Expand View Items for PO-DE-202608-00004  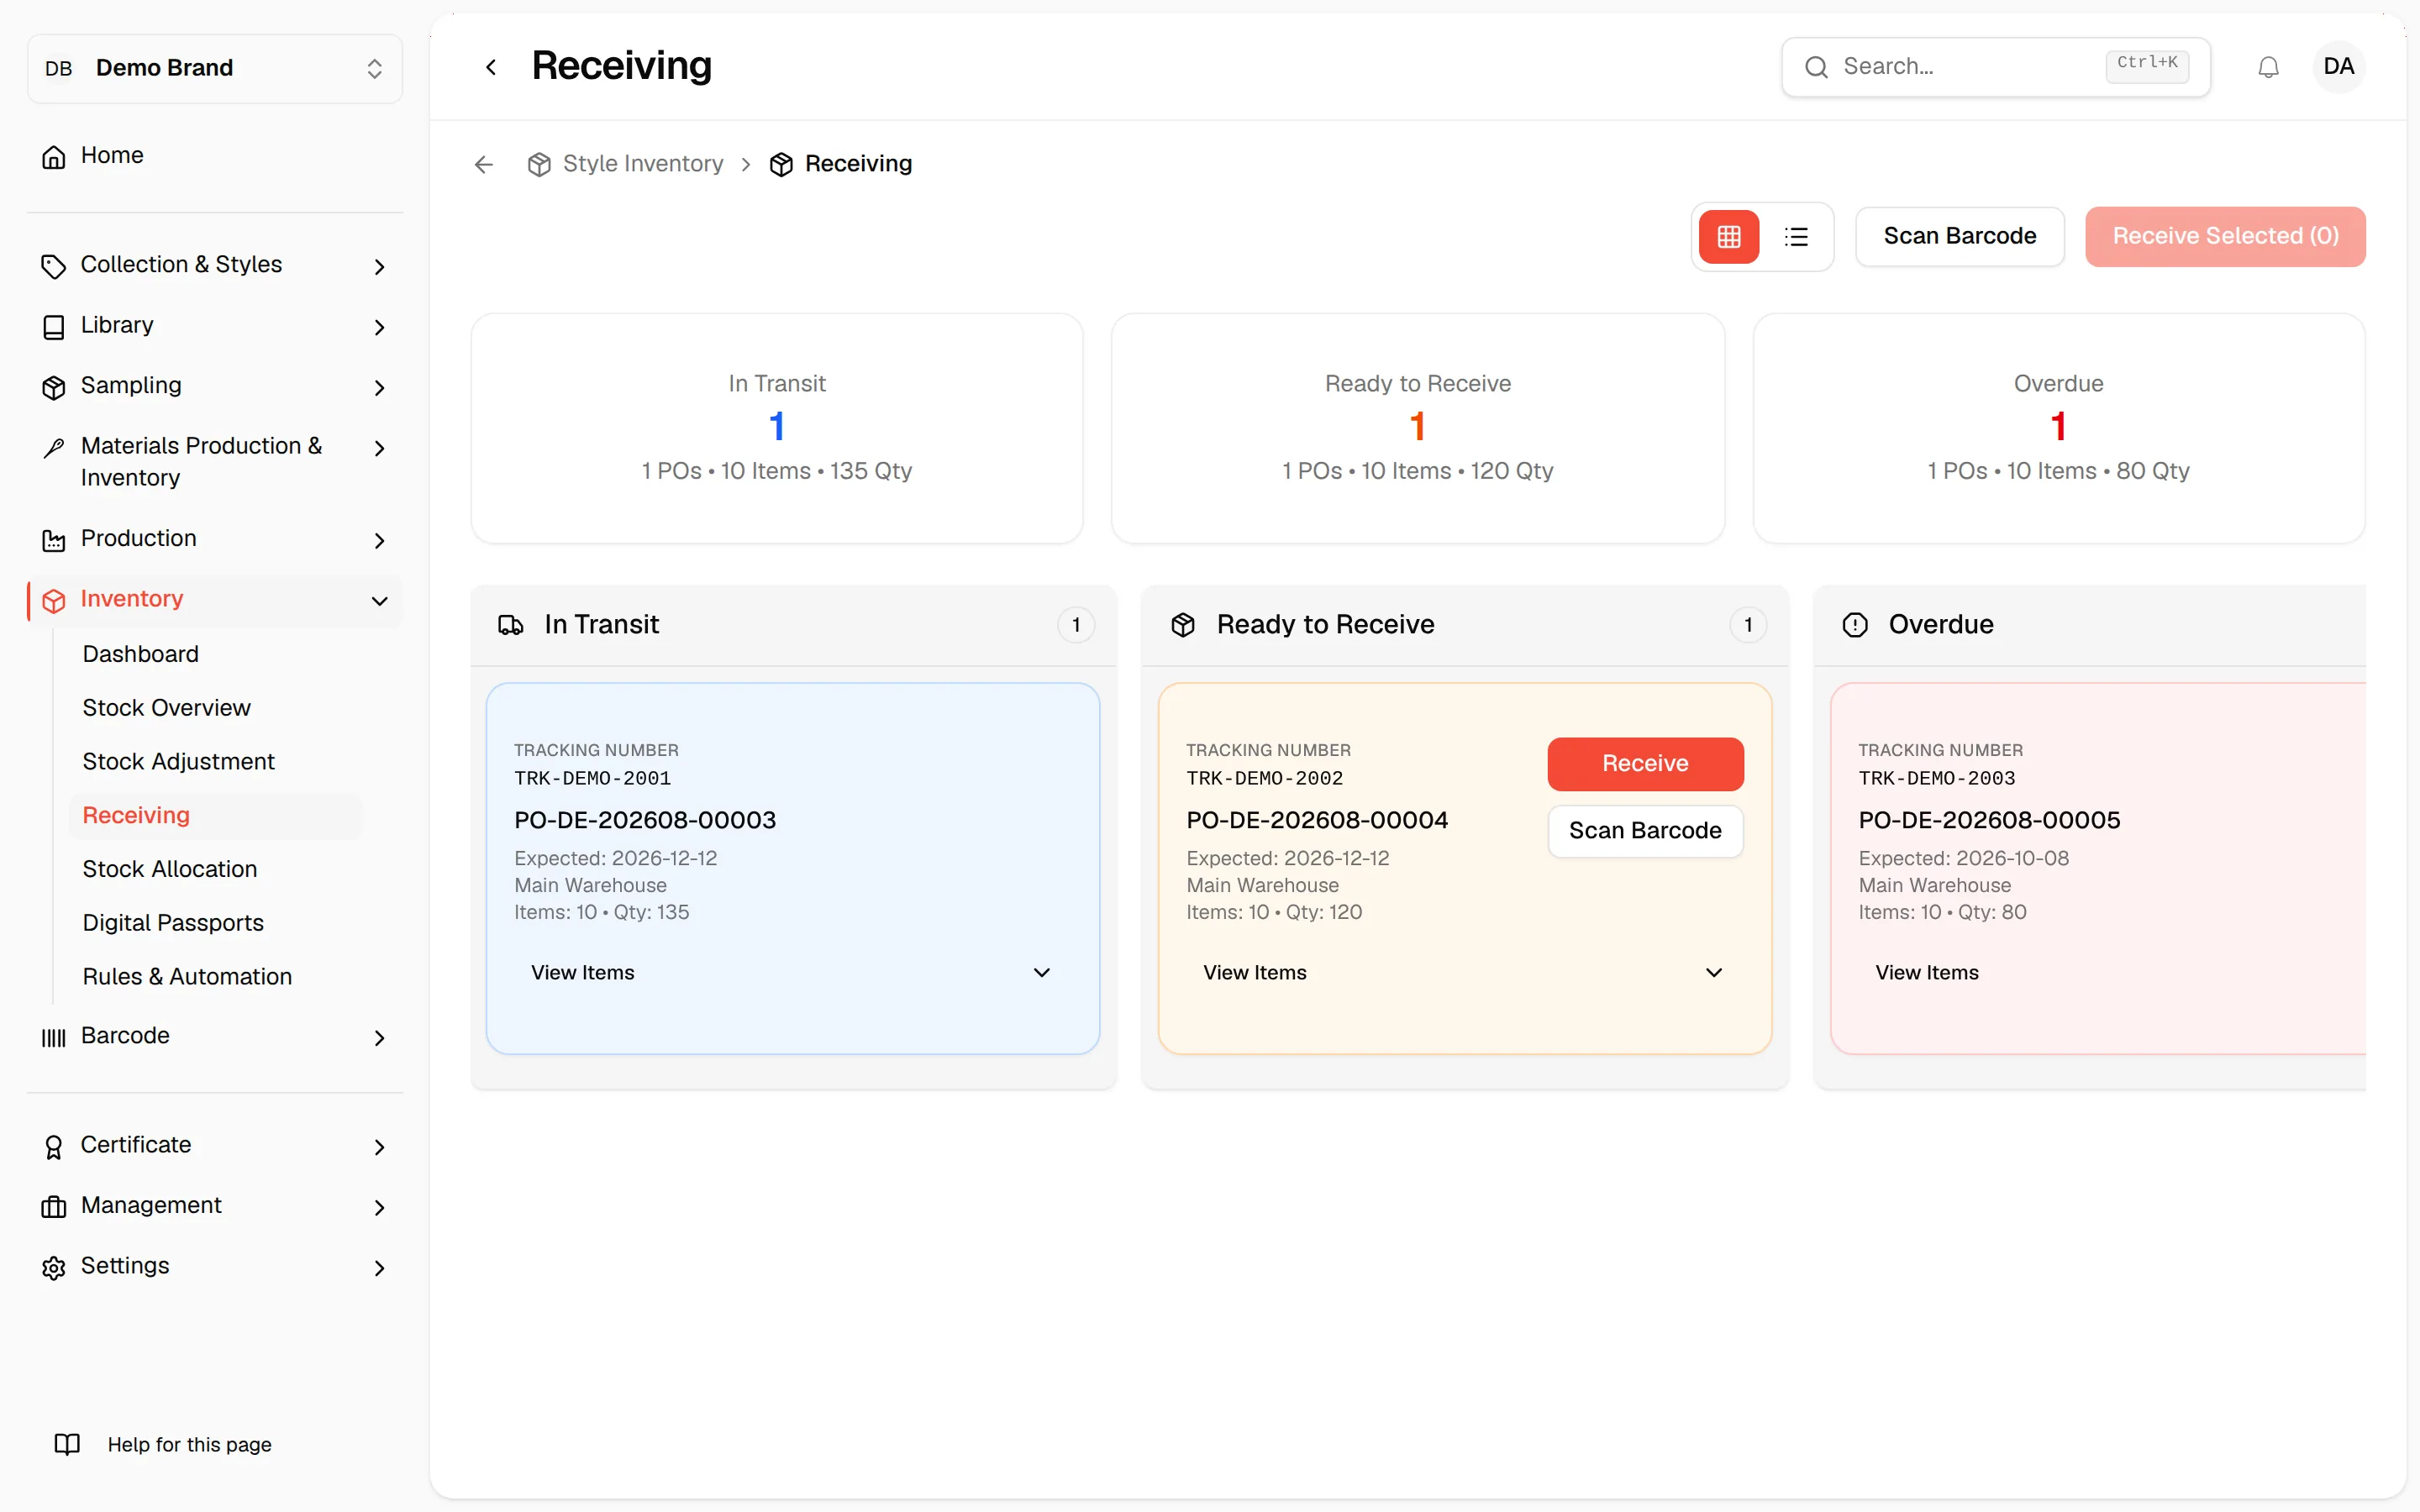point(1464,972)
